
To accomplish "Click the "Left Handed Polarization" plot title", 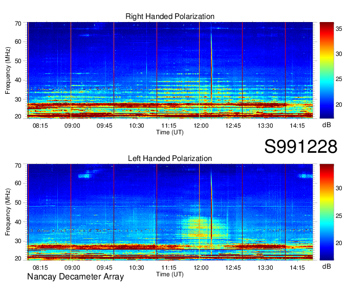I will [x=170, y=158].
